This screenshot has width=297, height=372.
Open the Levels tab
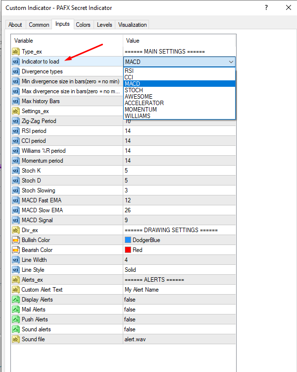pos(104,25)
